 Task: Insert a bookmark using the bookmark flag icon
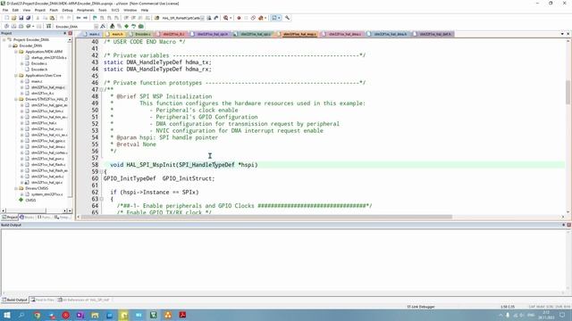point(95,18)
